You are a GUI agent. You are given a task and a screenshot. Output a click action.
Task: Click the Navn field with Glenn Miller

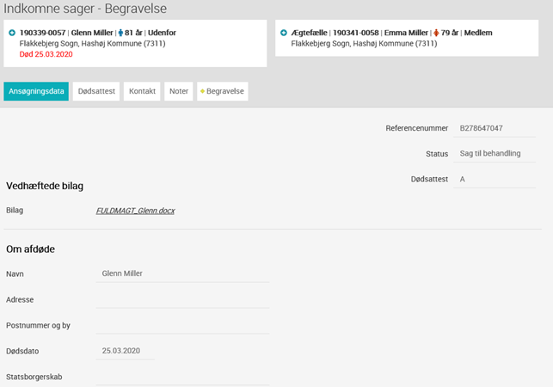pos(182,273)
